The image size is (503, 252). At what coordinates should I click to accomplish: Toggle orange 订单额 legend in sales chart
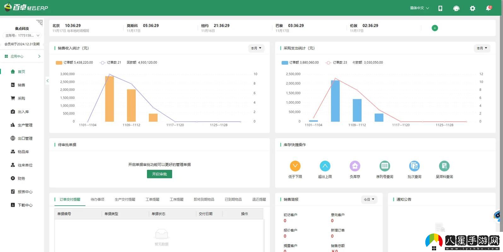click(x=74, y=62)
